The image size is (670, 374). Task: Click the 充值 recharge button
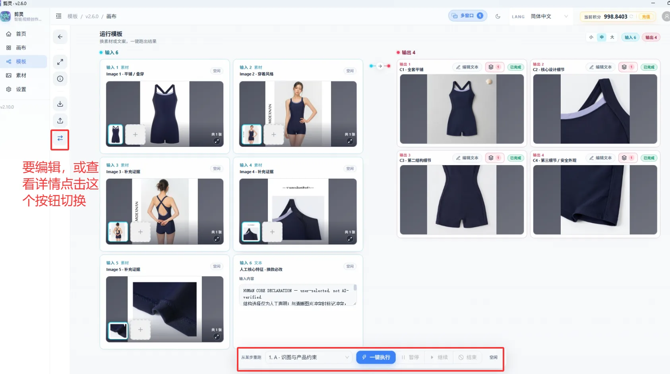point(646,17)
